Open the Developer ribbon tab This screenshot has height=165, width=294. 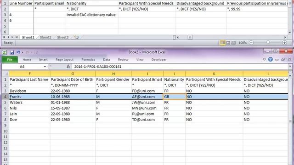(159, 60)
